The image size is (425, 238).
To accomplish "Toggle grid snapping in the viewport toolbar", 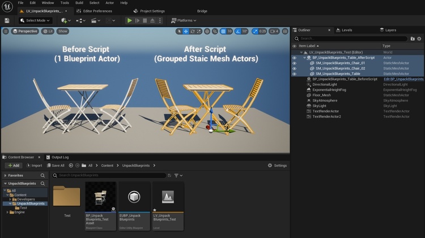I will (223, 32).
